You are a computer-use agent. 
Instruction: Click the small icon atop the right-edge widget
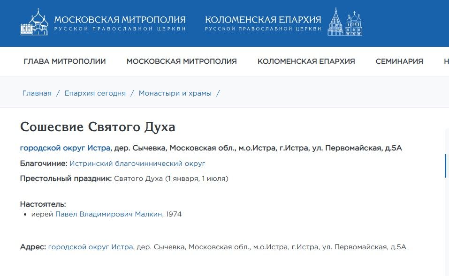(446, 156)
